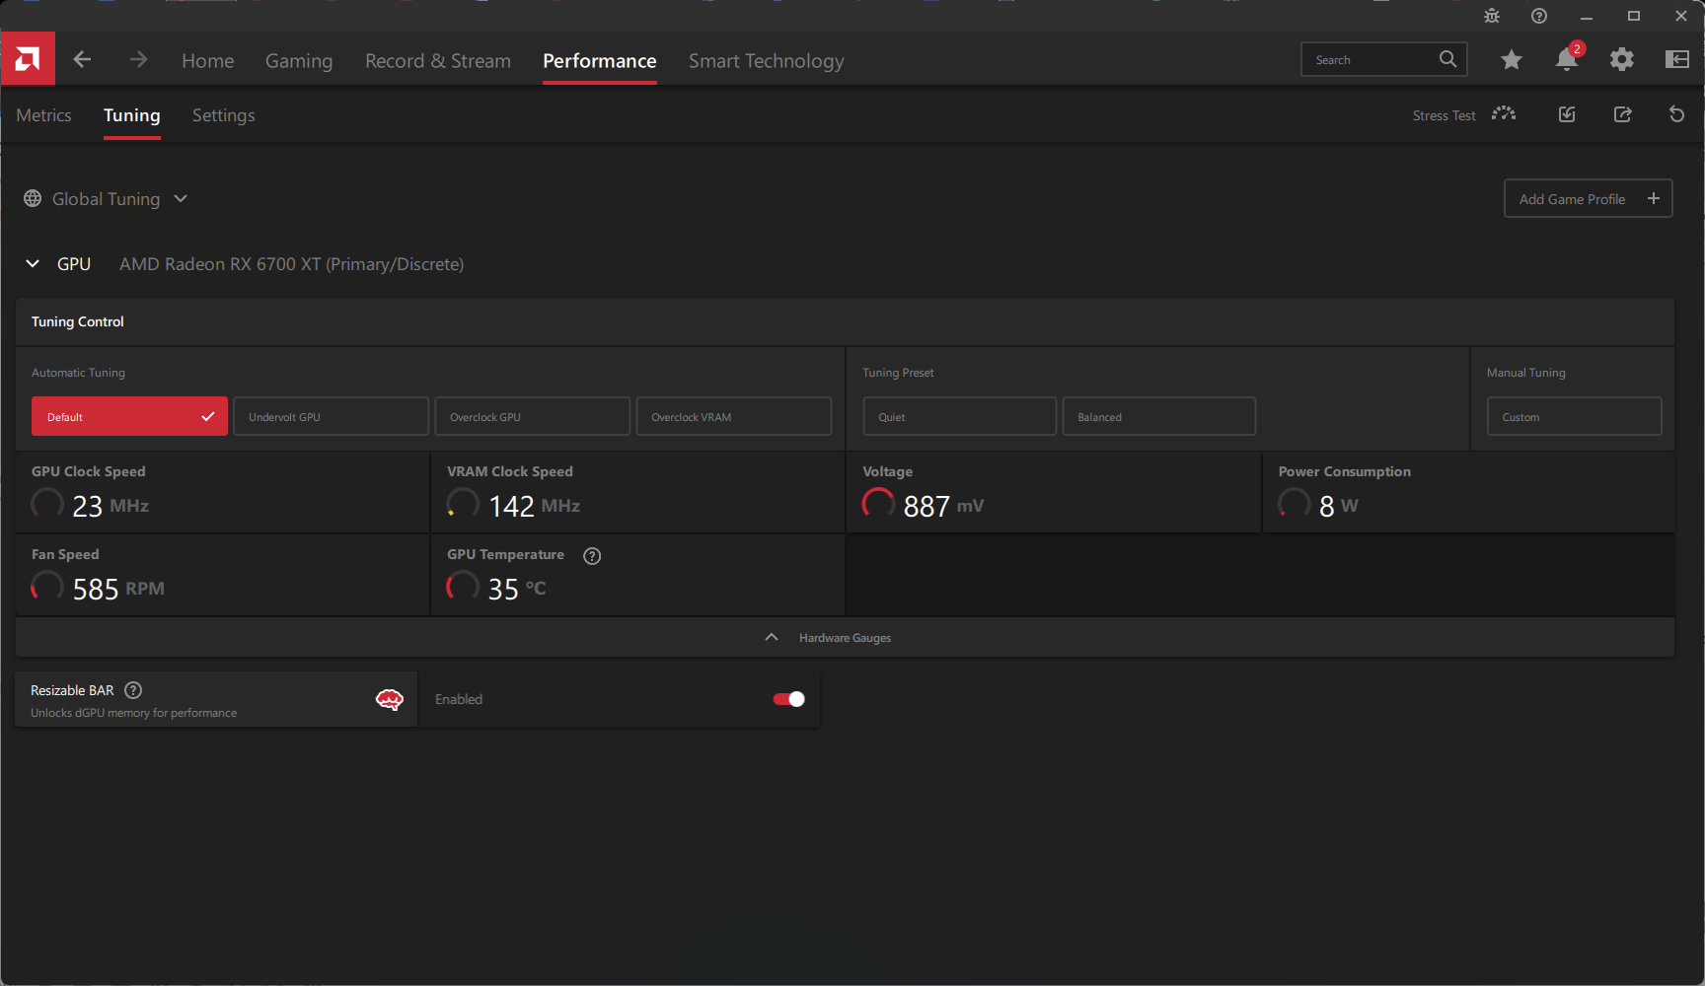The image size is (1705, 986).
Task: Select Quiet tuning preset
Action: pyautogui.click(x=959, y=416)
